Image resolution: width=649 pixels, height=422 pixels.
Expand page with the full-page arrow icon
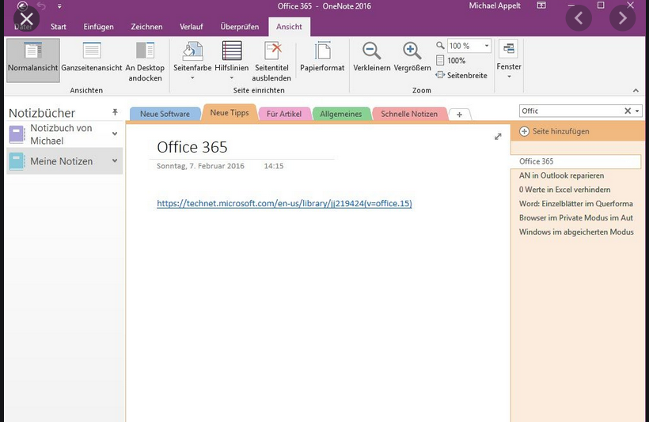[498, 137]
